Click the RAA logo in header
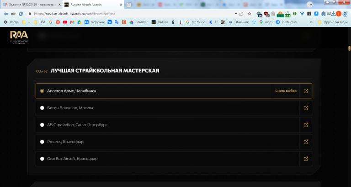Image resolution: width=351 pixels, height=187 pixels. pyautogui.click(x=19, y=37)
